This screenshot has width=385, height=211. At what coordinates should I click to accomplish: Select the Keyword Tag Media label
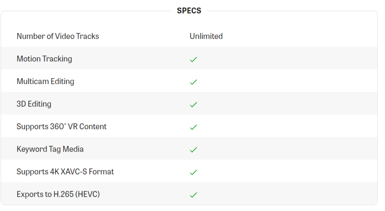pyautogui.click(x=50, y=149)
